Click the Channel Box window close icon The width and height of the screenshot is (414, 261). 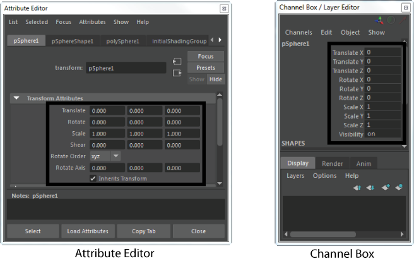tap(406, 8)
